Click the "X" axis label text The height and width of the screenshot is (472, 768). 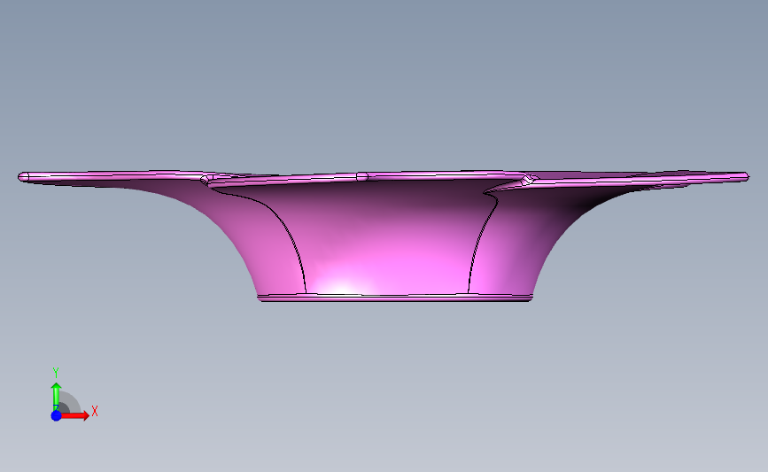[x=95, y=411]
